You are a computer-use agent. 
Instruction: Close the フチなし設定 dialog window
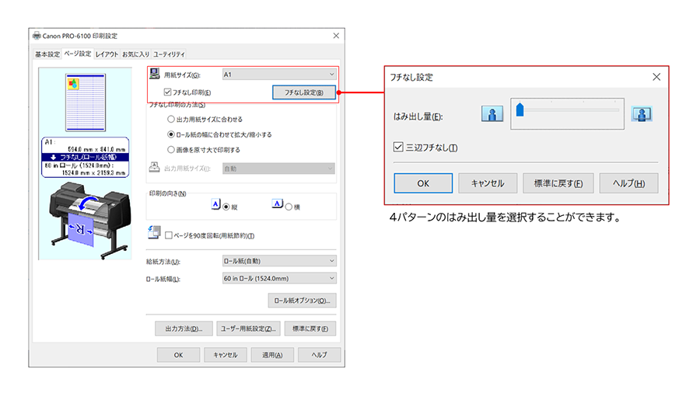click(656, 77)
